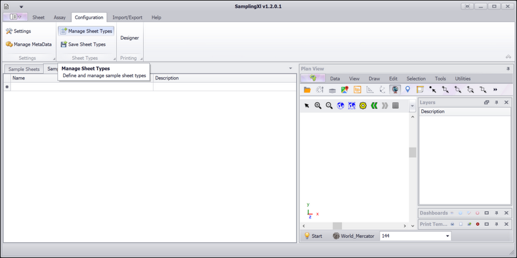Collapse the ribbon with the chevron
Viewport: 517px width, 258px height.
508,57
